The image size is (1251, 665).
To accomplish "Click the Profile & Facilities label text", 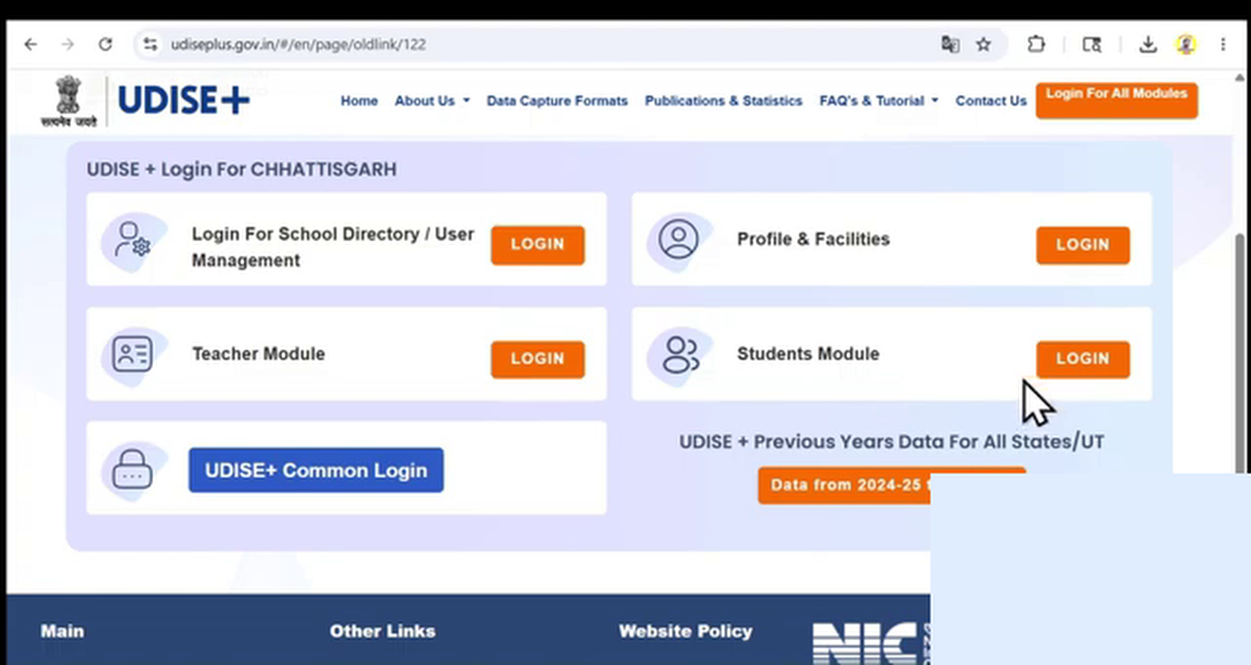I will 813,239.
